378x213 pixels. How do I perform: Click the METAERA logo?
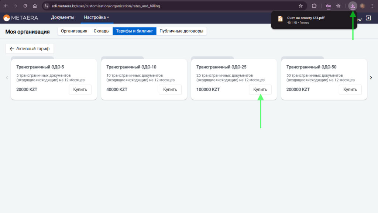21,18
